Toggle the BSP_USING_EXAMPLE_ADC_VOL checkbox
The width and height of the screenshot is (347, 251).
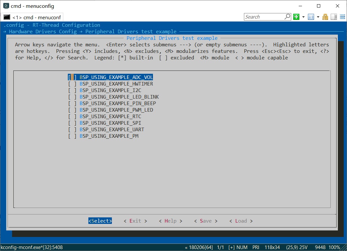click(72, 77)
